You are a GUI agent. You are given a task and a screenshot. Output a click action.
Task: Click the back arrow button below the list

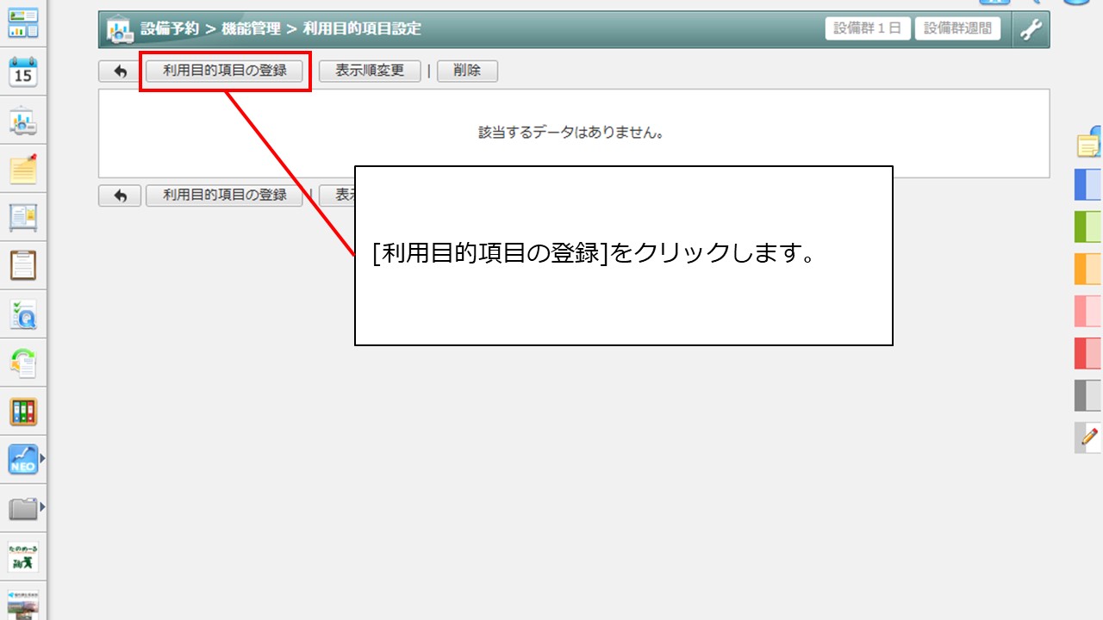120,195
